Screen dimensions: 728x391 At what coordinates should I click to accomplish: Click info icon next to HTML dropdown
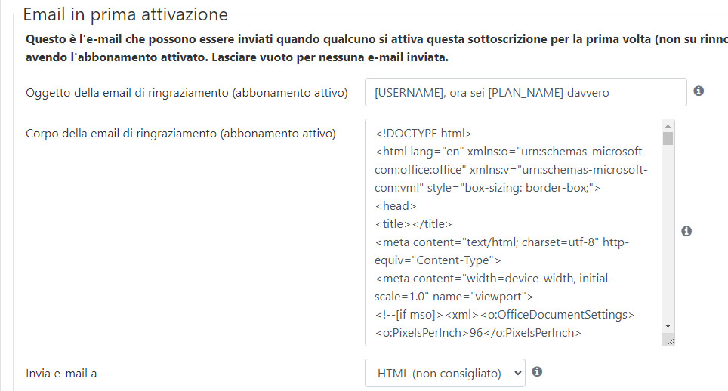tap(537, 371)
